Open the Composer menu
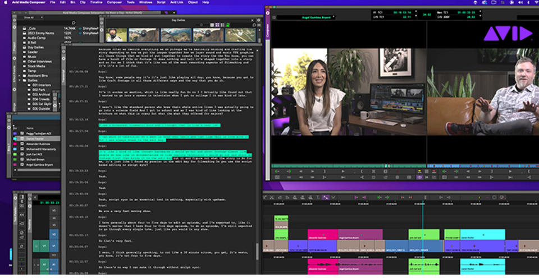The image size is (539, 279). coord(115,2)
